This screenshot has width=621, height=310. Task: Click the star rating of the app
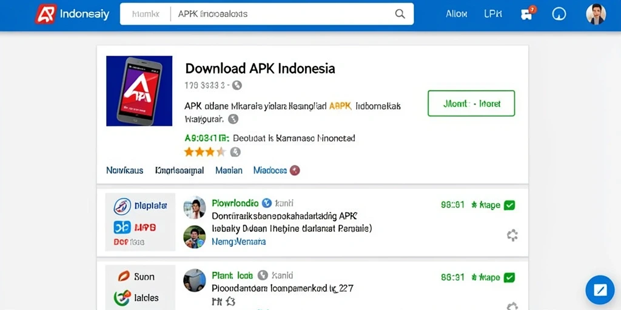click(205, 152)
